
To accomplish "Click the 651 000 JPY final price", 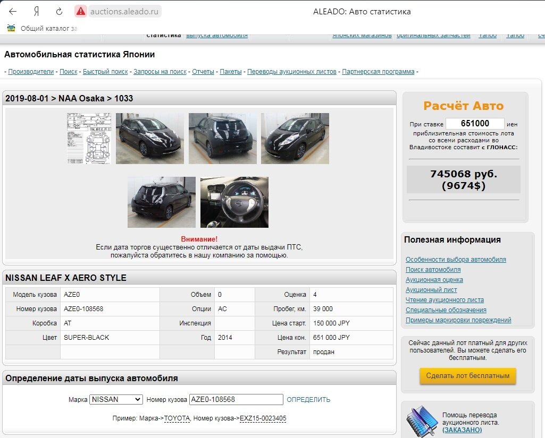I will (x=331, y=337).
